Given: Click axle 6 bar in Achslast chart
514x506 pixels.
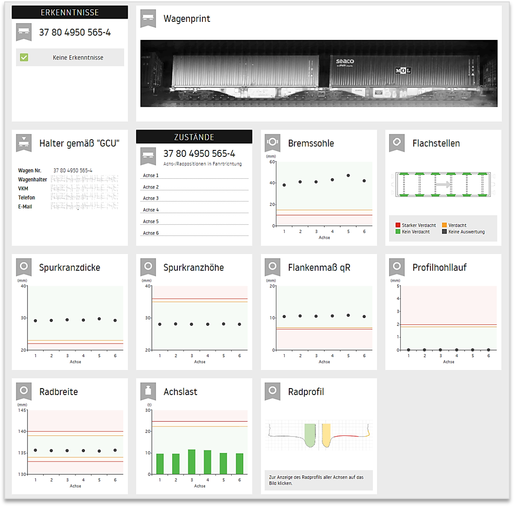Looking at the screenshot, I should (240, 463).
